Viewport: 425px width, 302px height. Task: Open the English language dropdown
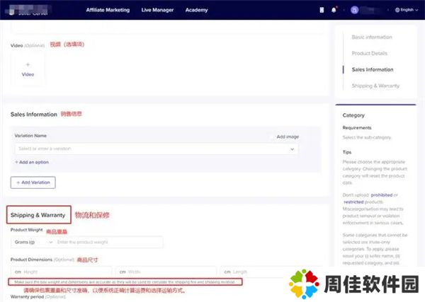(x=407, y=10)
